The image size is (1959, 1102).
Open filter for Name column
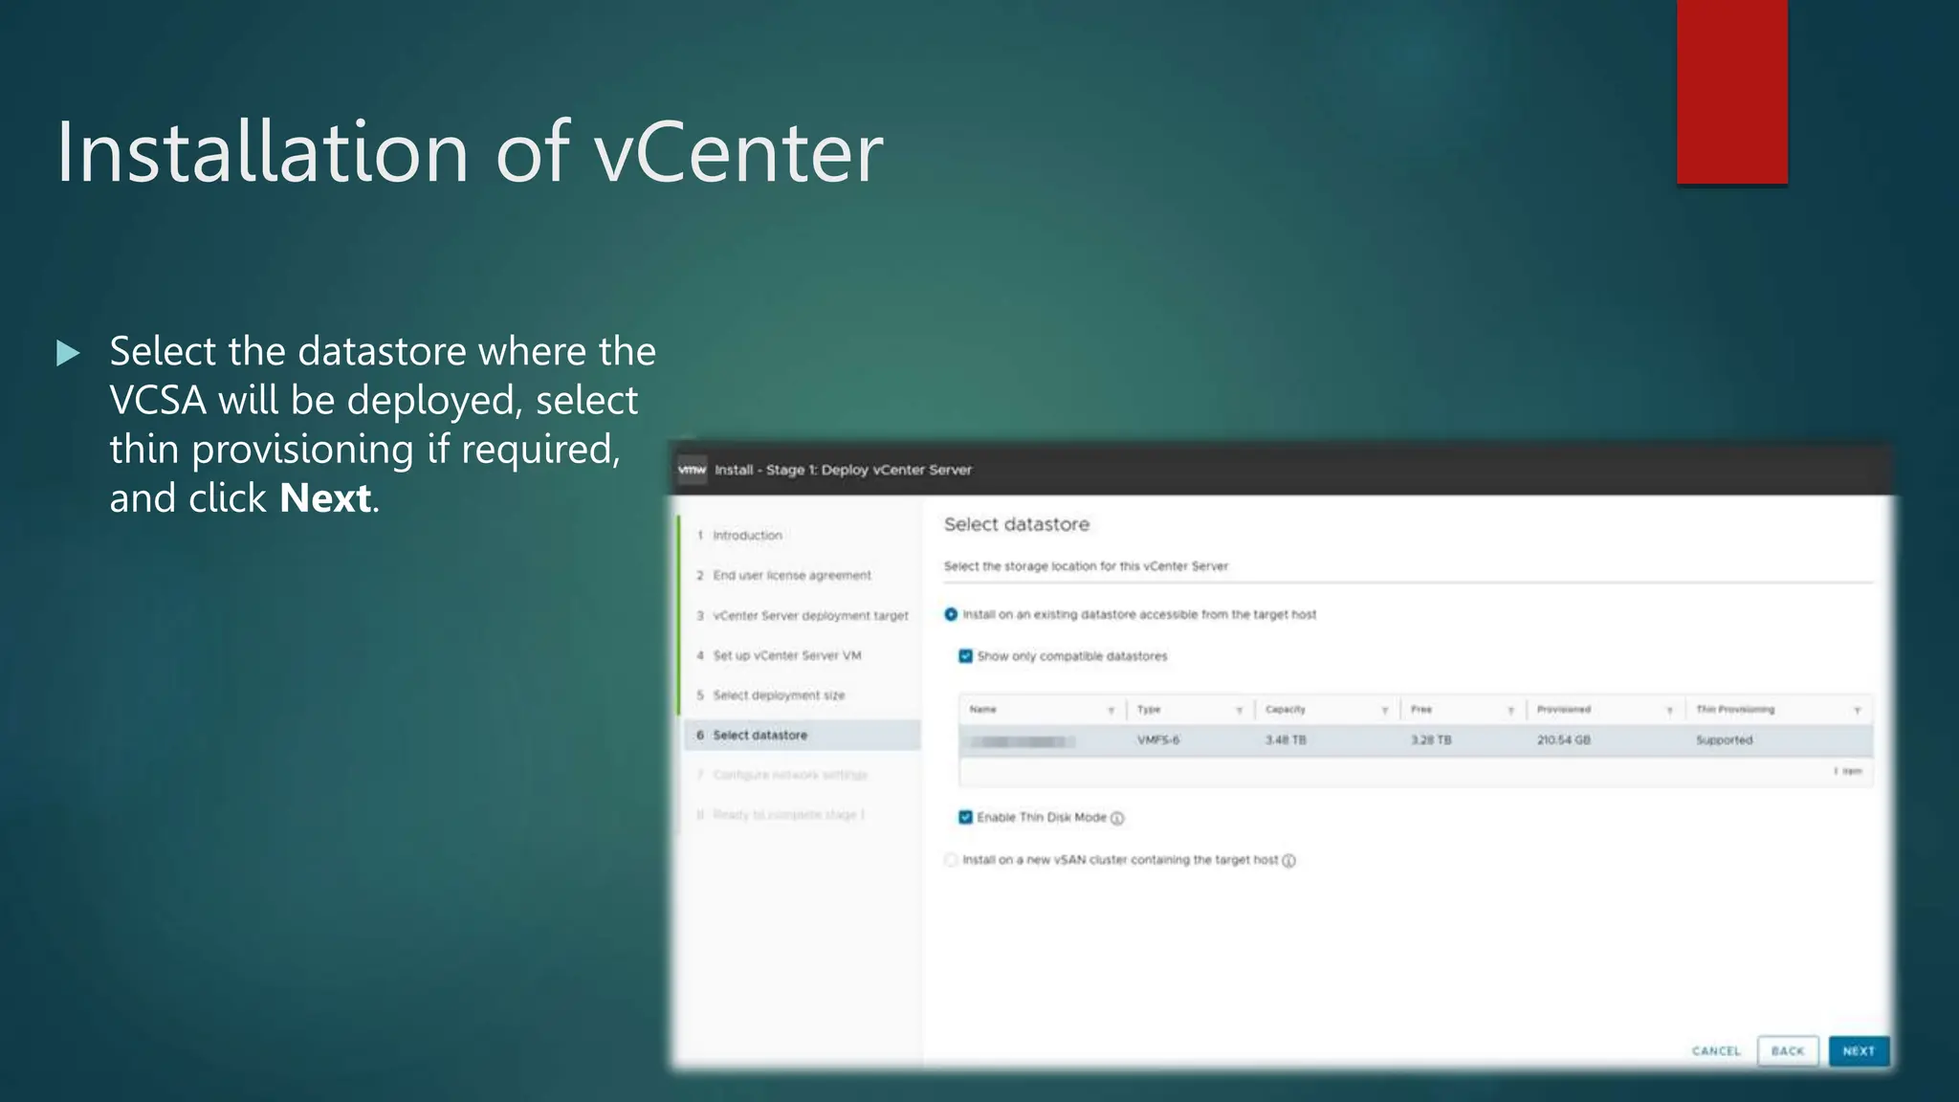click(1111, 711)
